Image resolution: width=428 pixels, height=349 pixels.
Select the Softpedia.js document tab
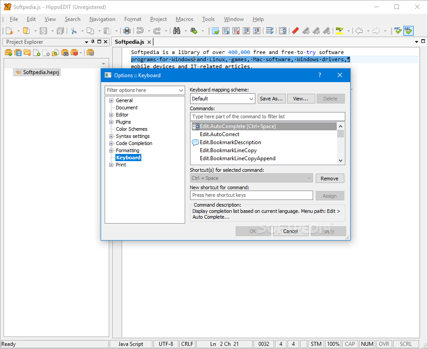[129, 42]
